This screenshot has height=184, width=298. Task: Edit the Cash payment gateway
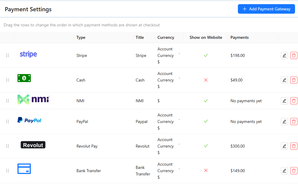(284, 80)
